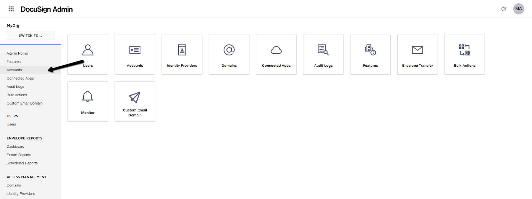Open the MA user avatar menu
The width and height of the screenshot is (532, 199).
coord(519,9)
